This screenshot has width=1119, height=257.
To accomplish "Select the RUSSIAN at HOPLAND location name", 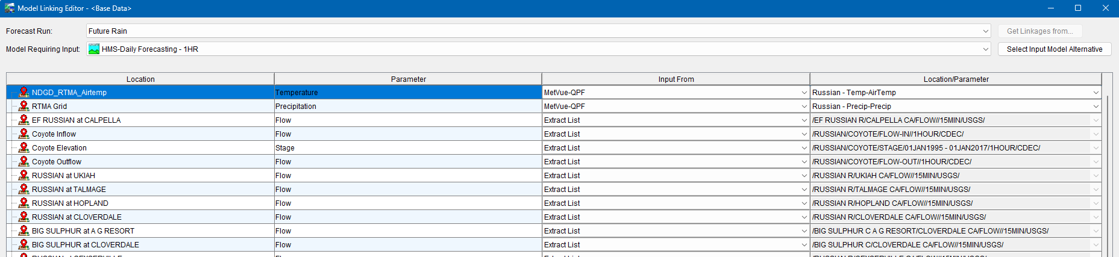I will pos(70,203).
